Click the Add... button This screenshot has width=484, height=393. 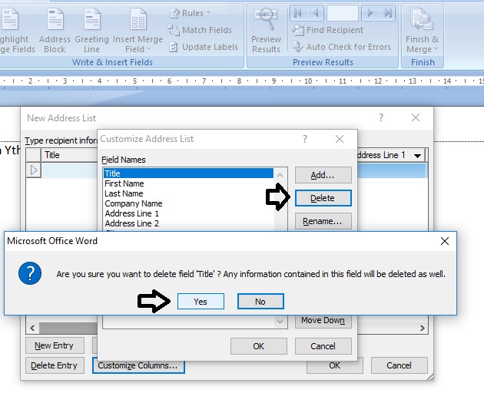point(323,175)
